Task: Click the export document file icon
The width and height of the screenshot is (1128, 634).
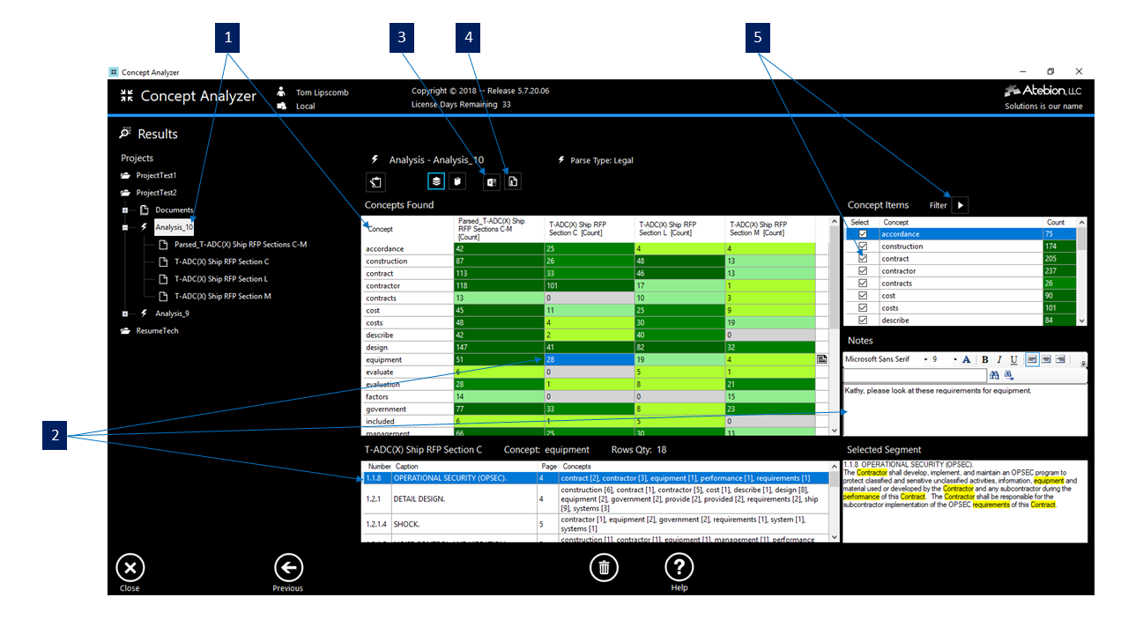Action: click(x=513, y=181)
